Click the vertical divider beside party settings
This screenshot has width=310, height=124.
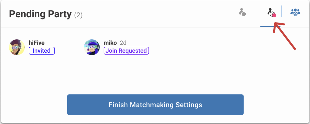coord(282,11)
